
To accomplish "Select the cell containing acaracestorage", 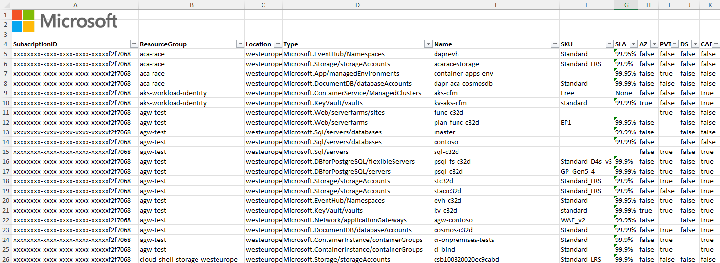I will 496,64.
